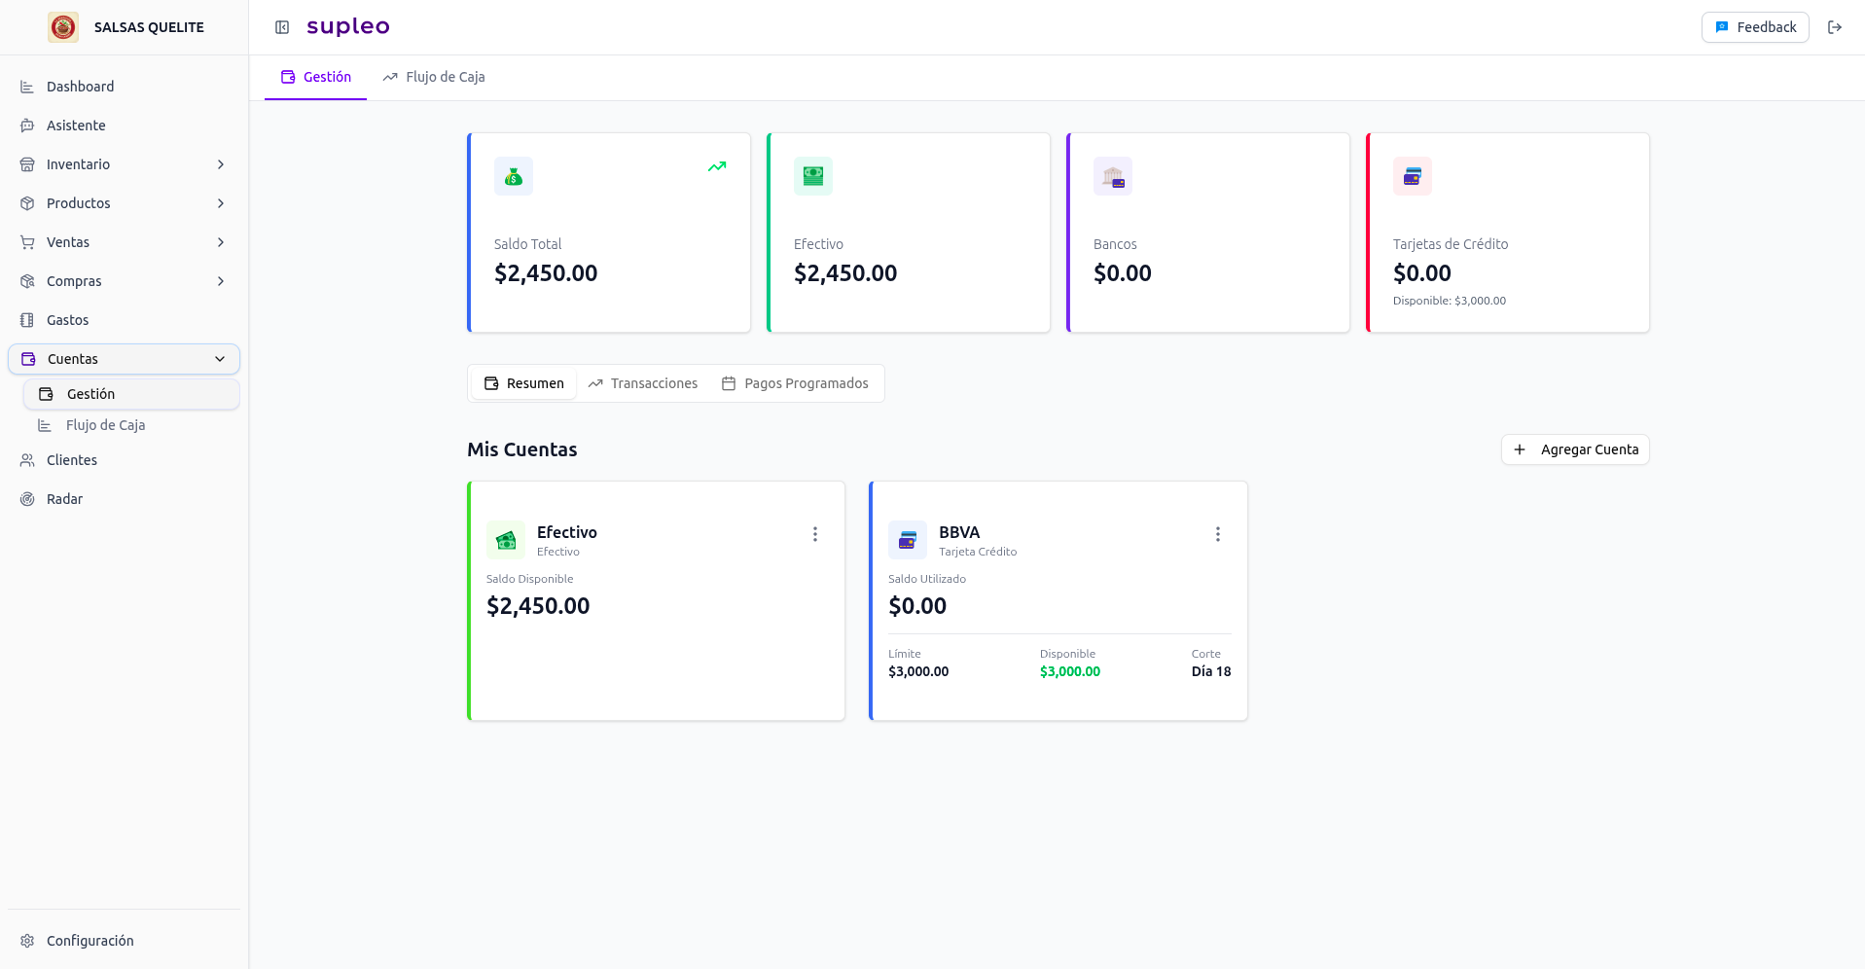The image size is (1865, 969).
Task: Open the Feedback button
Action: (1754, 27)
